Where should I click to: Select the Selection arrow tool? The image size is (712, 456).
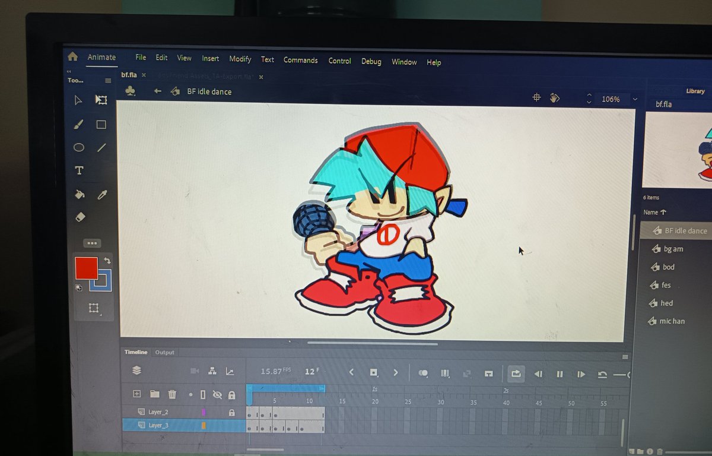point(78,100)
